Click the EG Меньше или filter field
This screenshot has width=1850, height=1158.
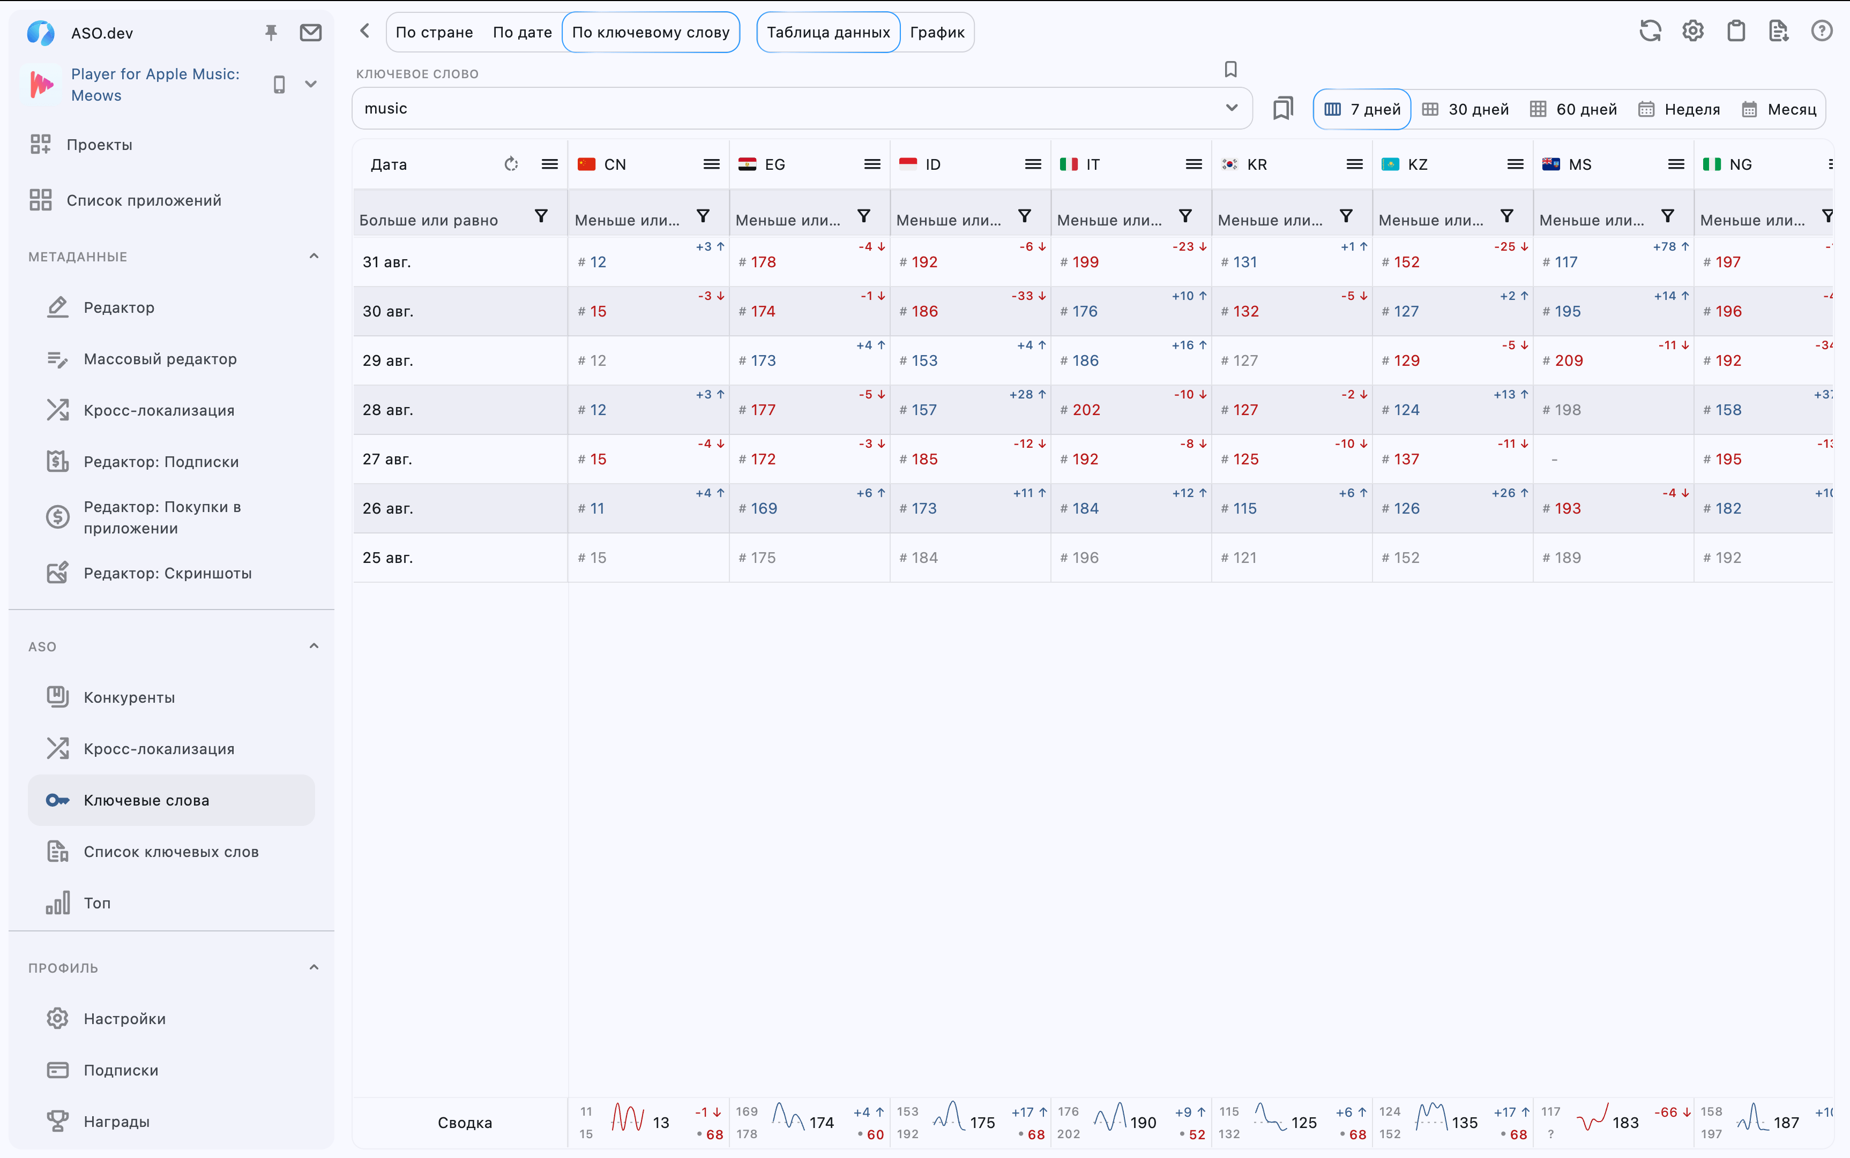(788, 220)
